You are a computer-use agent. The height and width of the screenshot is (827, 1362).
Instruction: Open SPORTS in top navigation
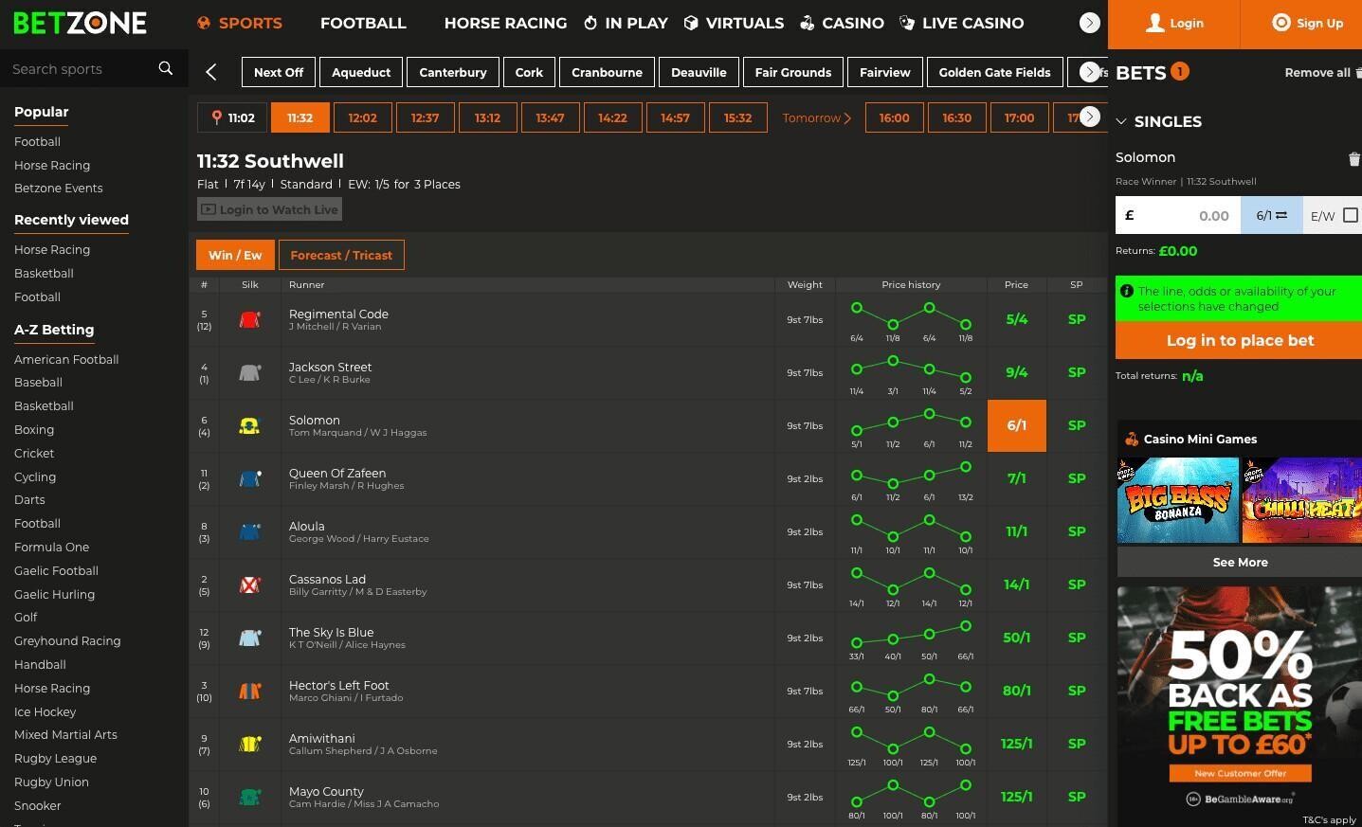pyautogui.click(x=240, y=23)
